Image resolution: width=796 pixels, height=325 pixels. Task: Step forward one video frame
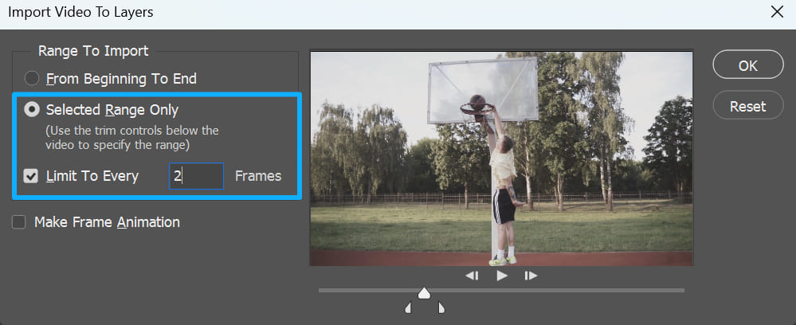(x=531, y=276)
